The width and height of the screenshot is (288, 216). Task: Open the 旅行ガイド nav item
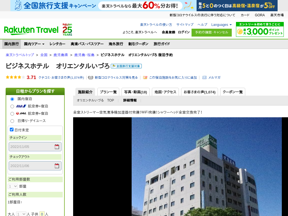pos(162,44)
